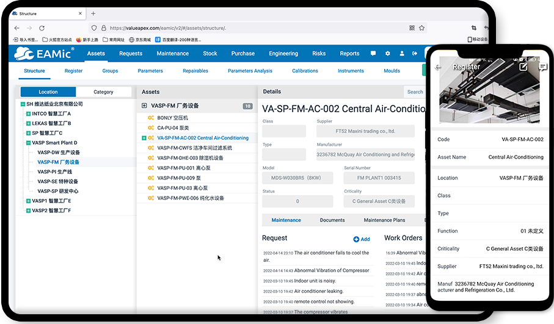The height and width of the screenshot is (324, 554).
Task: Bookmark page with the star icon
Action: tap(421, 28)
